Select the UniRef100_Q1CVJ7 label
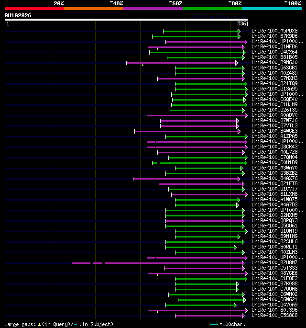306x328 pixels. coord(274,189)
